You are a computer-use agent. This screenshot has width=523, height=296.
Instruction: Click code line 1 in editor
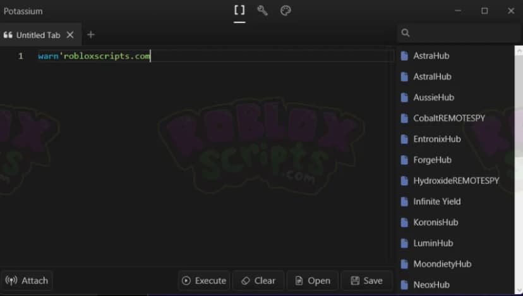(215, 56)
